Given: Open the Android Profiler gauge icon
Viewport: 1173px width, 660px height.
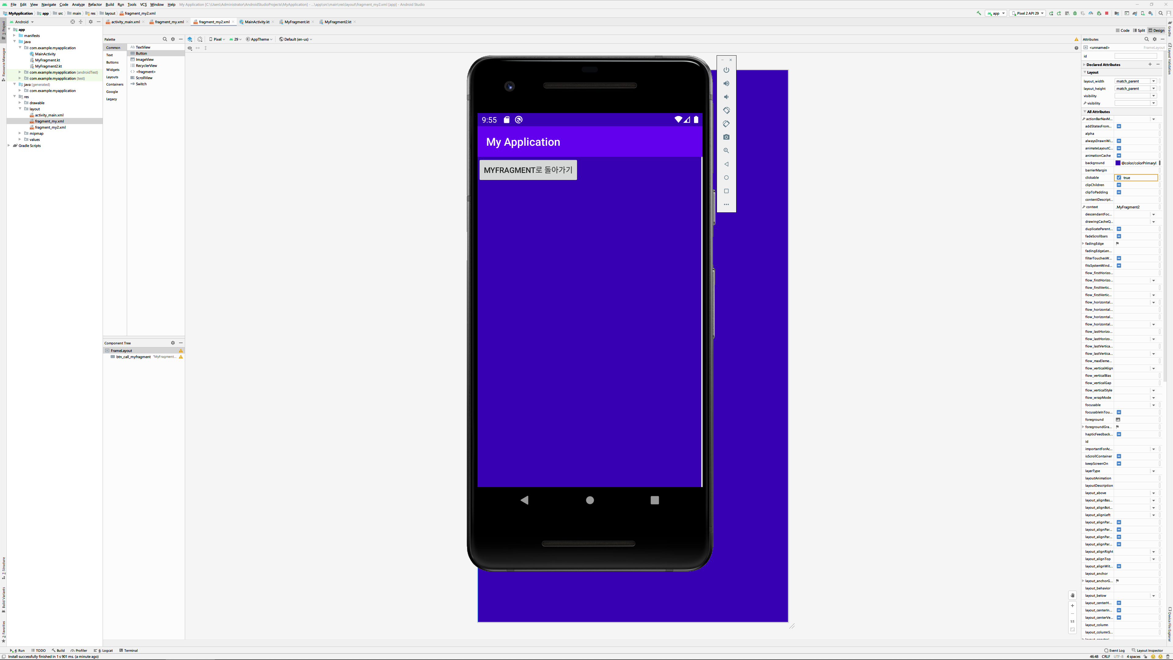Looking at the screenshot, I should point(1091,13).
